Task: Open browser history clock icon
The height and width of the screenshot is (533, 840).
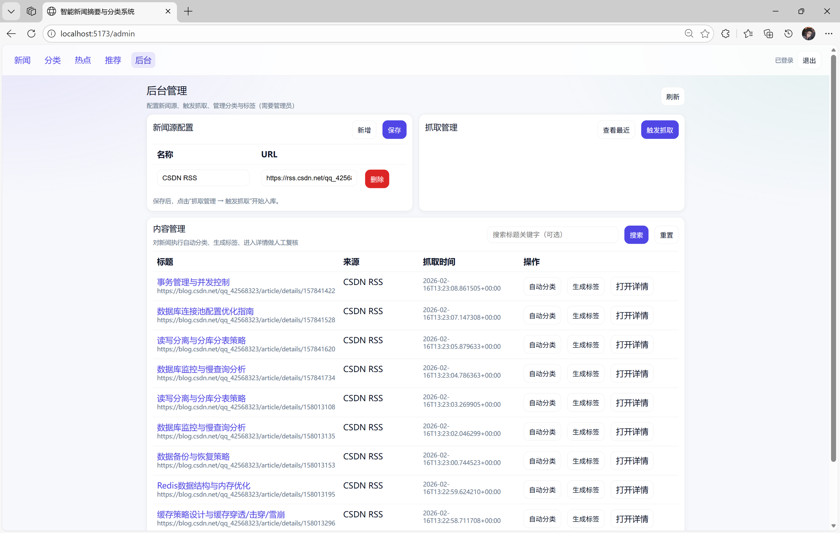Action: coord(788,34)
